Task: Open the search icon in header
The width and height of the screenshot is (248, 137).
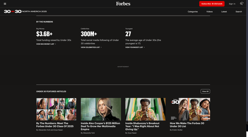Action: (x=241, y=4)
